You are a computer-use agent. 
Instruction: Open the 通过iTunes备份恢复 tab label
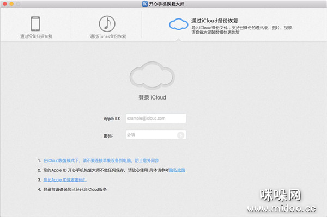(108, 36)
